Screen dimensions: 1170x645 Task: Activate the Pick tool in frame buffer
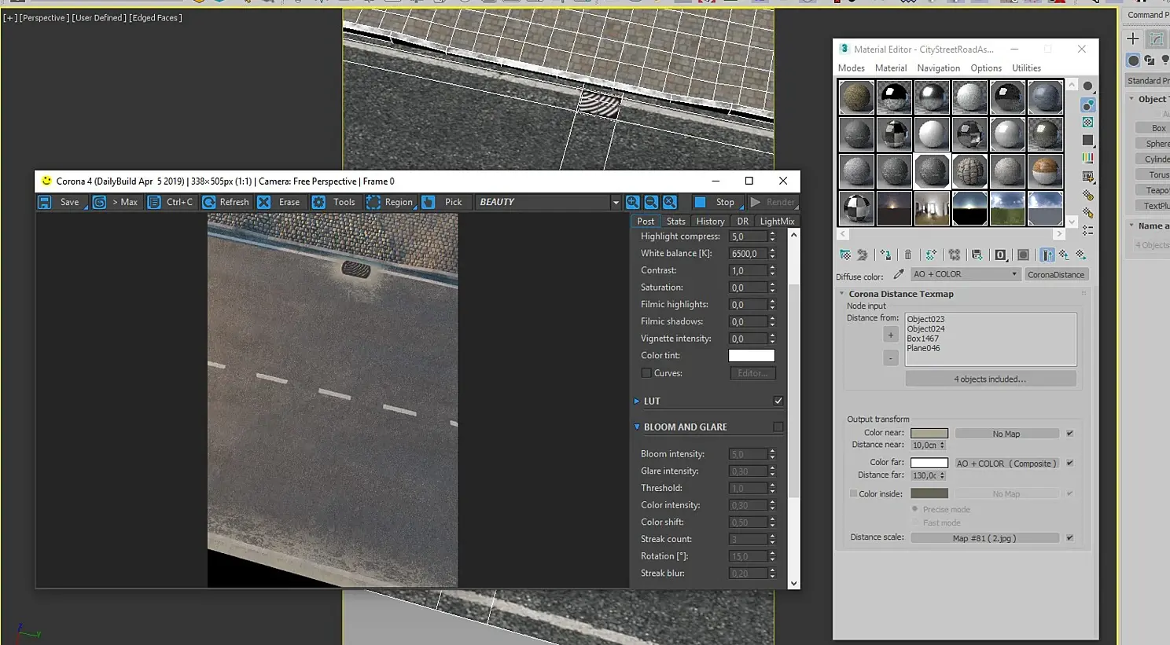click(x=429, y=202)
